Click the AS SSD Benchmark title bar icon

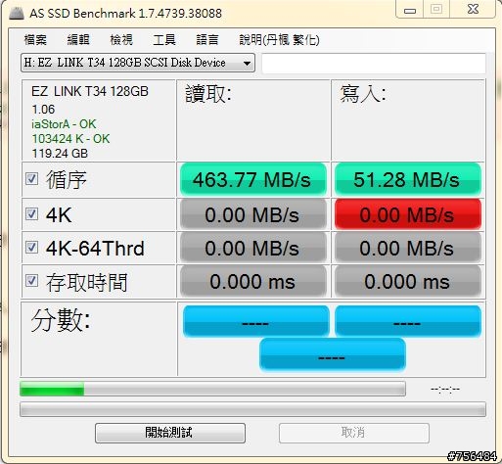(17, 13)
